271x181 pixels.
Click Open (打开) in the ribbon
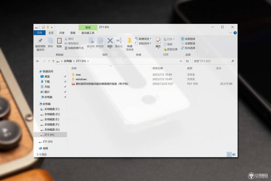169,39
